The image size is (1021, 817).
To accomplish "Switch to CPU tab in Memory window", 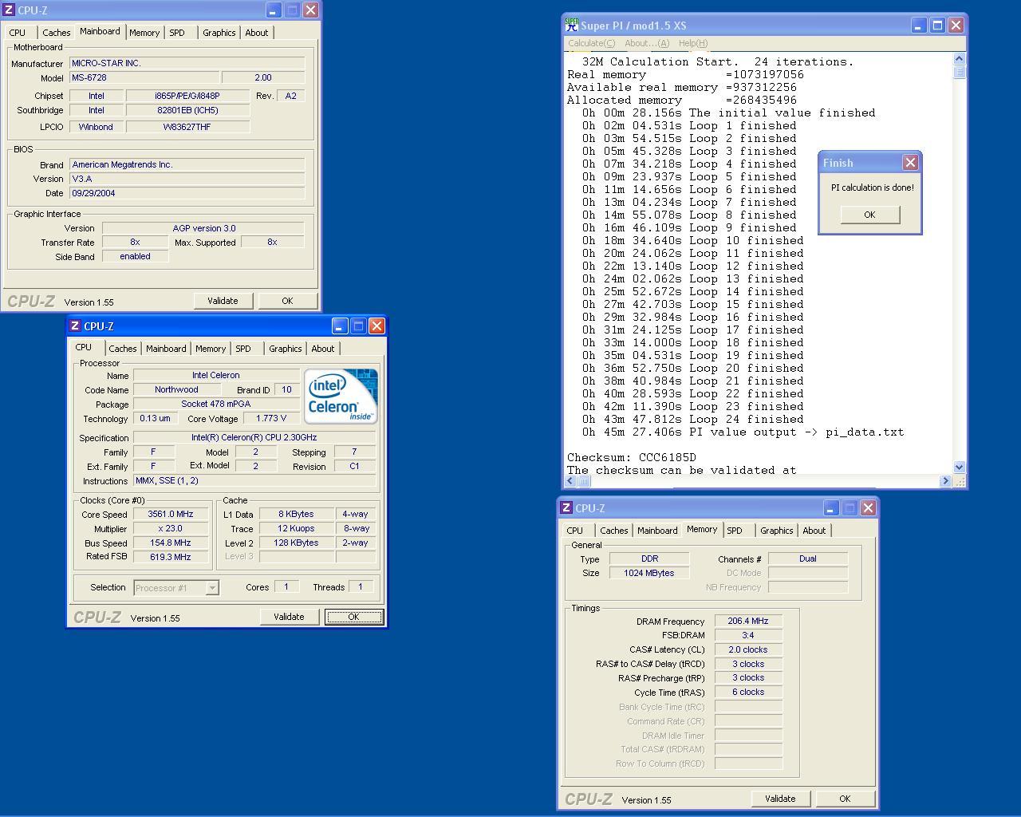I will [x=575, y=531].
